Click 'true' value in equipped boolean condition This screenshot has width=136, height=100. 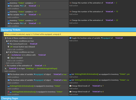tap(65, 74)
